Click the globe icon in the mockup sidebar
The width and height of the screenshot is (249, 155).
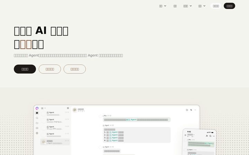37,133
